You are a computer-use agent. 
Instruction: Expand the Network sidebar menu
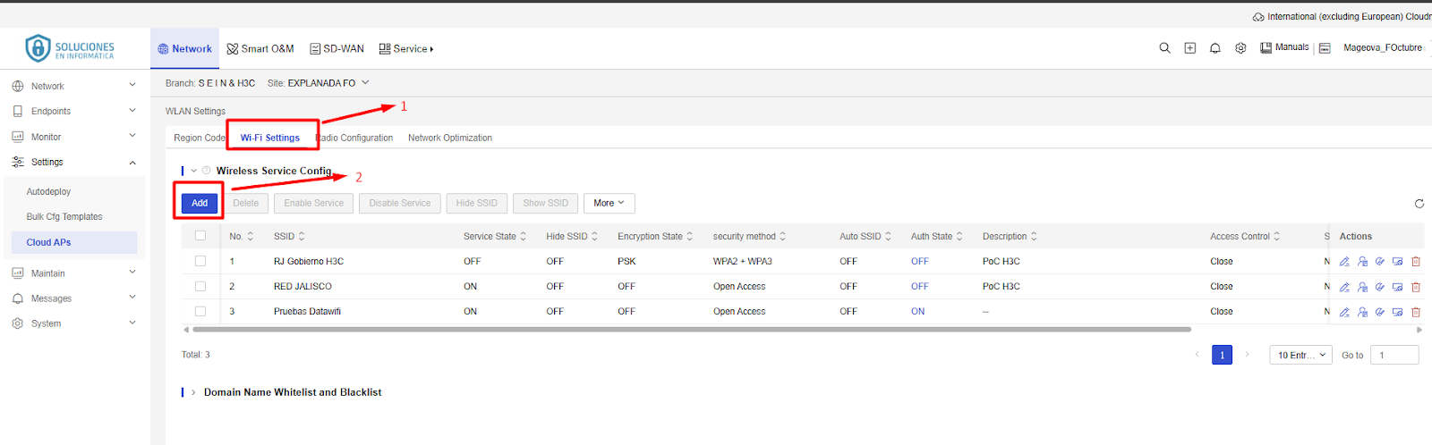coord(74,87)
